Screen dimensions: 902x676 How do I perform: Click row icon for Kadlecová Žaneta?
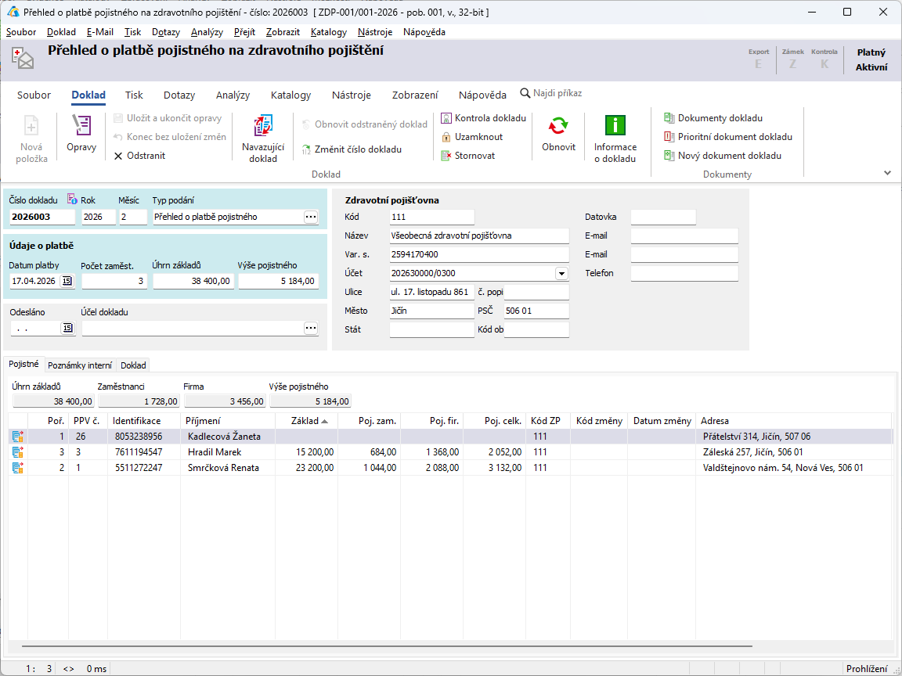(17, 437)
